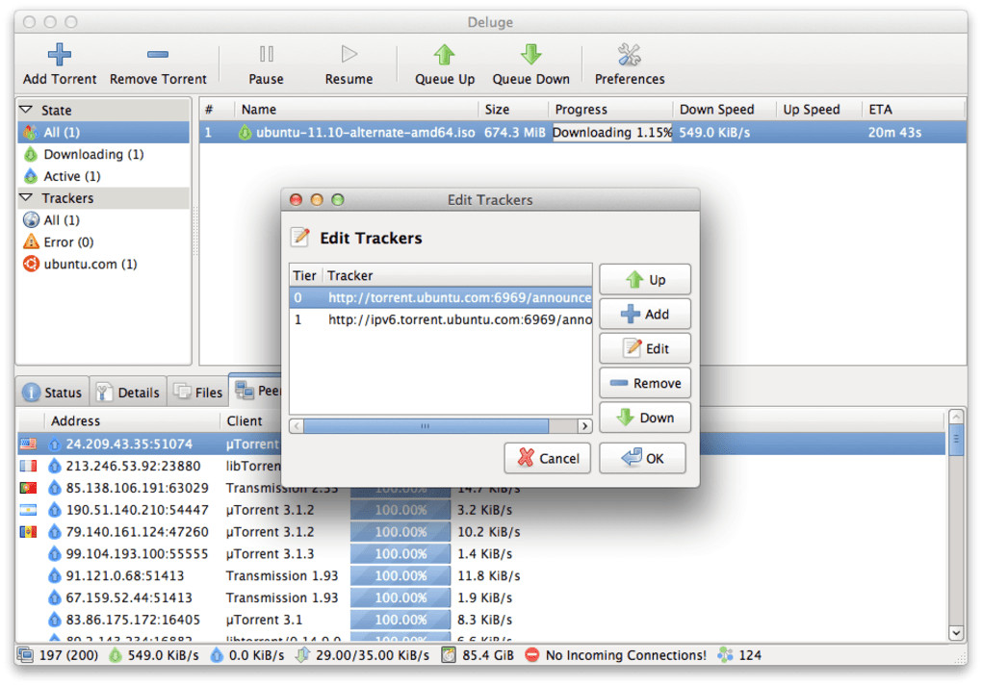Click upload speed icon in status bar

point(217,654)
